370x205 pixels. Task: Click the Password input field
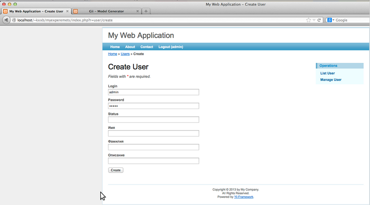click(x=153, y=106)
